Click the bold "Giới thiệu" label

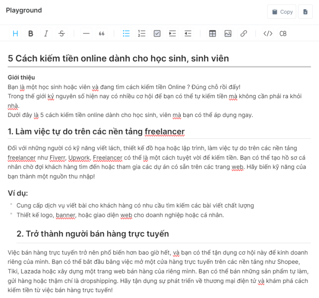(21, 77)
